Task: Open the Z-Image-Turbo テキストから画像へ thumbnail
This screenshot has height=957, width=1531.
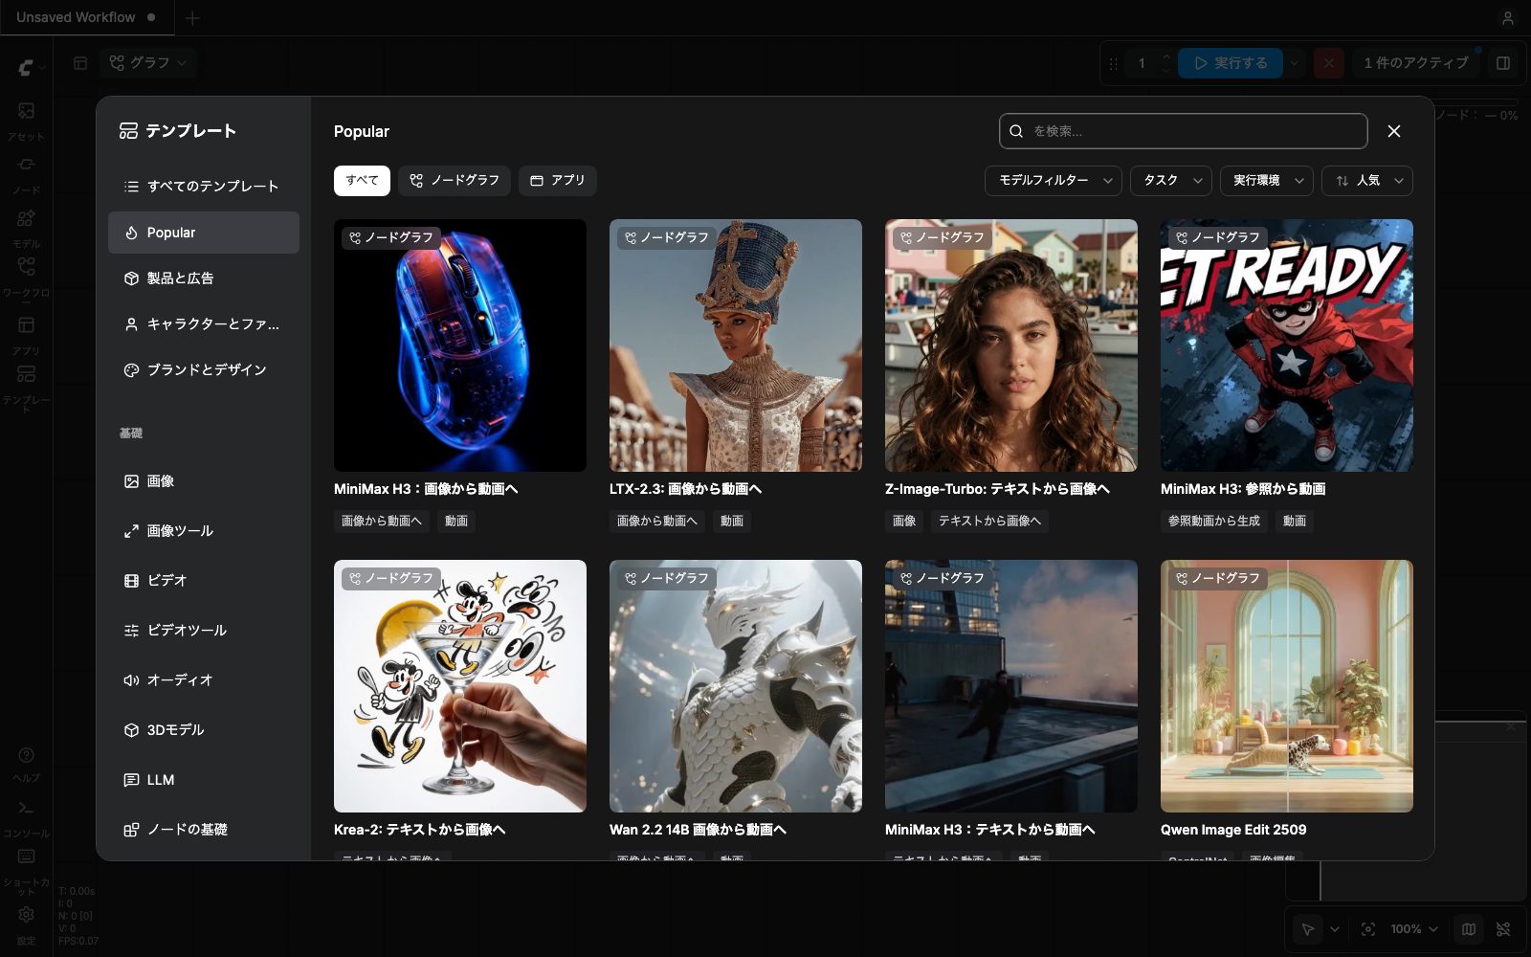Action: tap(1011, 345)
